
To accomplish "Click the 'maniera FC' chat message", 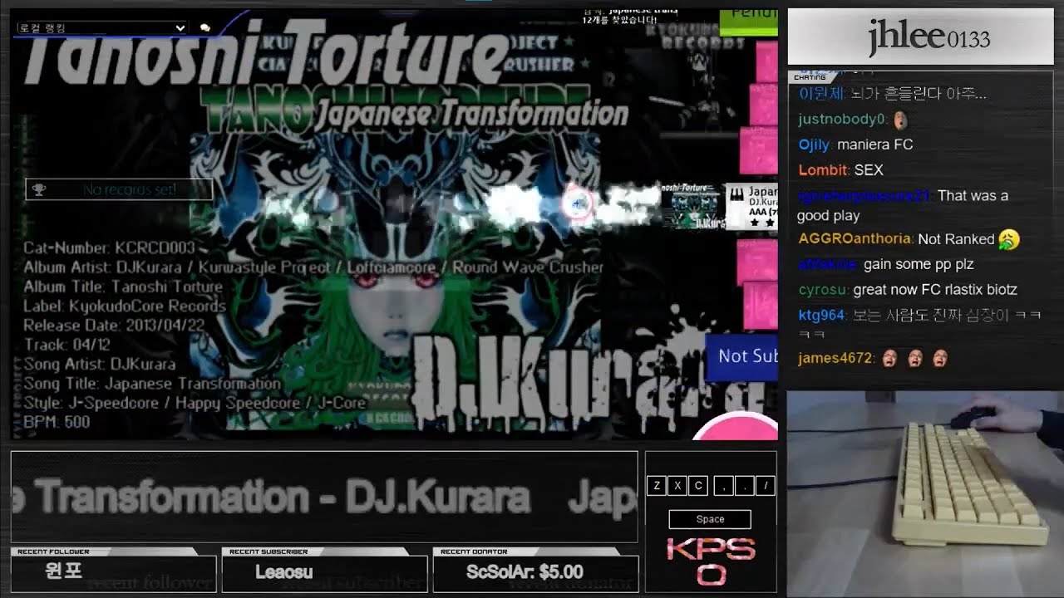I will [x=875, y=145].
